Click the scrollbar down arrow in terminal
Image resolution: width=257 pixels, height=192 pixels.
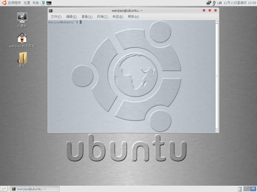(x=217, y=131)
